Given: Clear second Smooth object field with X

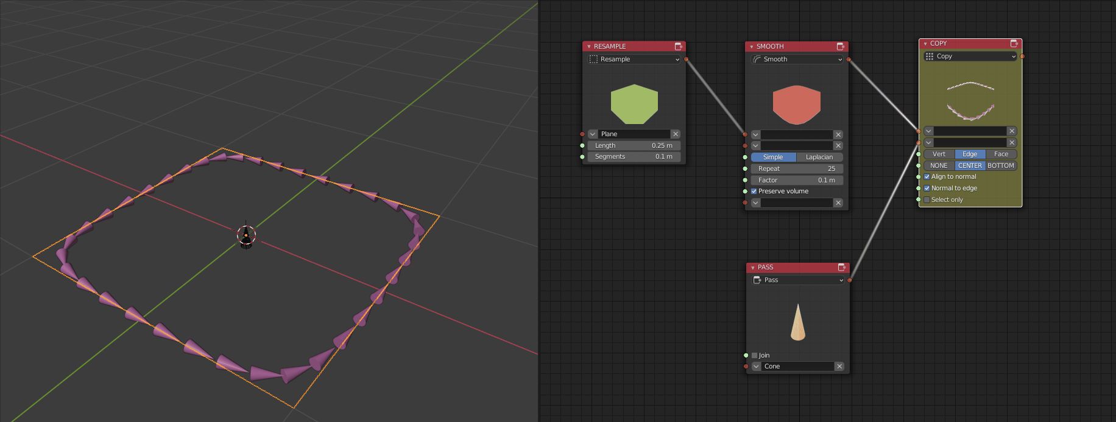Looking at the screenshot, I should pos(838,145).
